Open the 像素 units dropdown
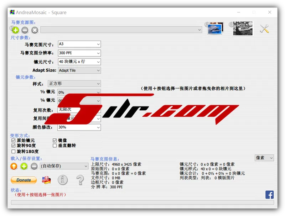The height and width of the screenshot is (216, 285). click(x=264, y=158)
